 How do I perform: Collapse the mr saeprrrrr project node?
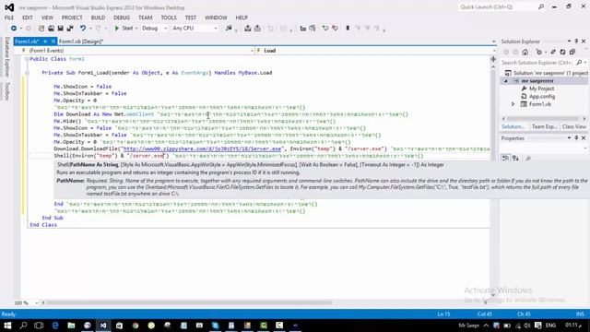506,81
